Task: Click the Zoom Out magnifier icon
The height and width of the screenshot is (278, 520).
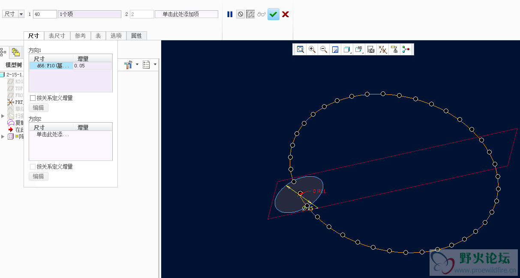Action: pos(324,49)
